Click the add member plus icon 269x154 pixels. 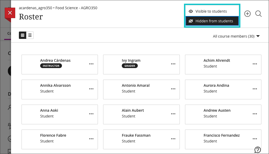pos(247,14)
